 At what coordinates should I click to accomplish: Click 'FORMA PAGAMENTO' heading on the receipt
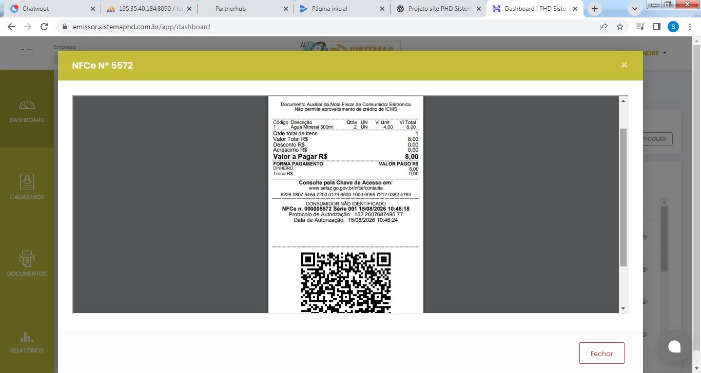click(x=298, y=164)
